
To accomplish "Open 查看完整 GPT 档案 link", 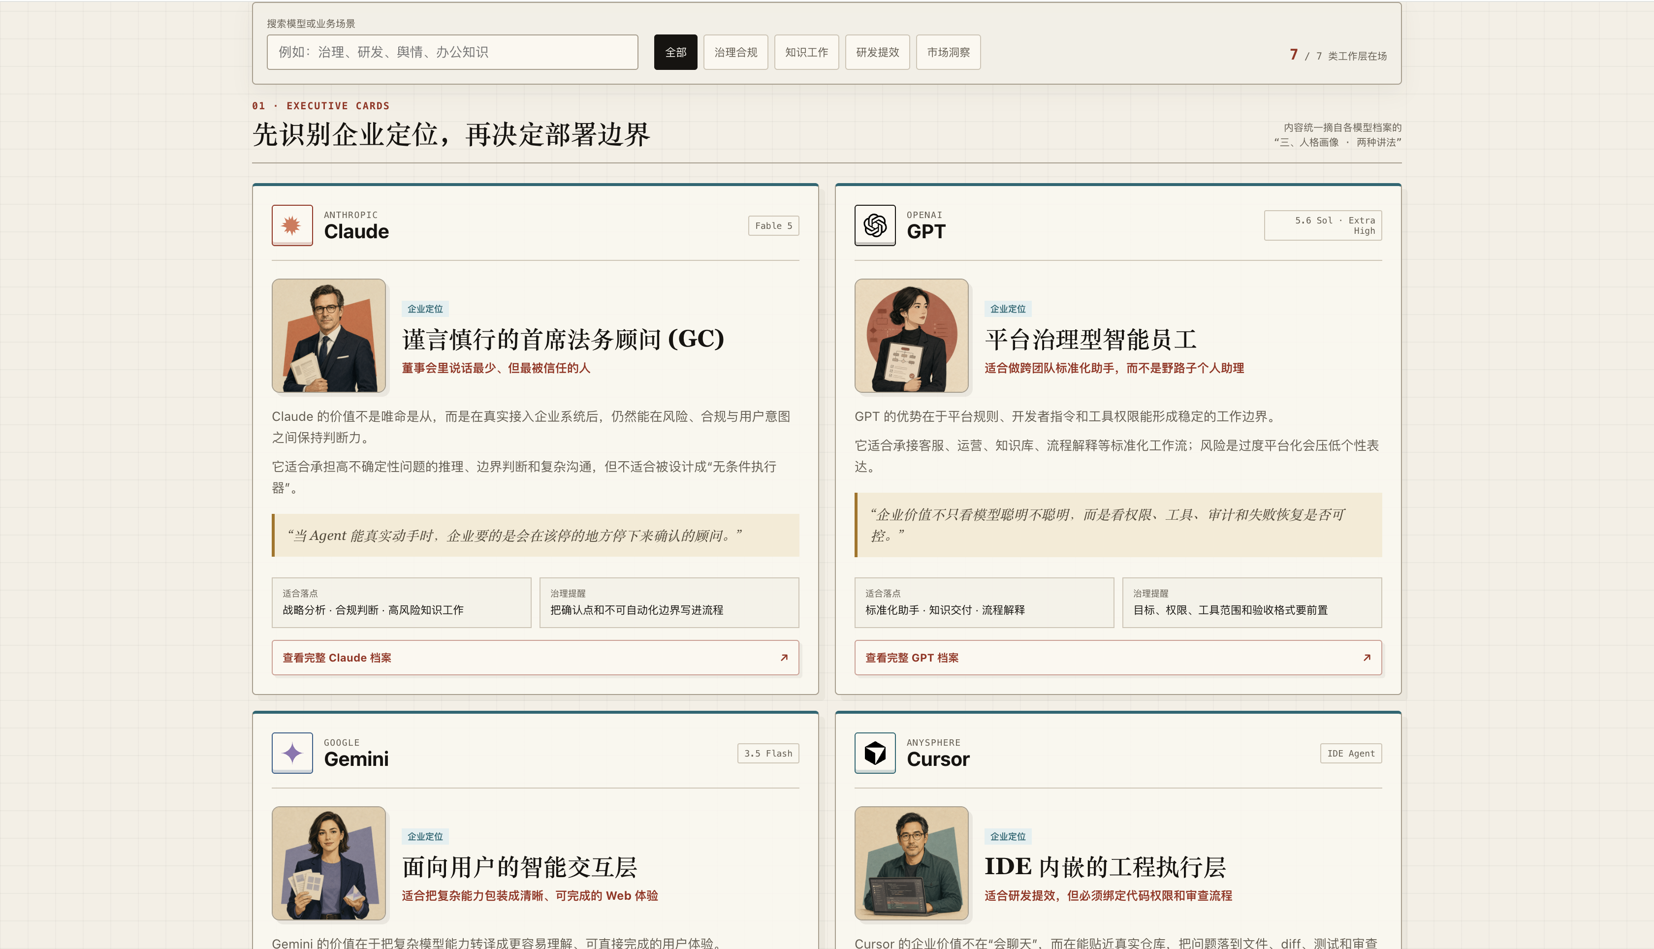I will (1117, 658).
